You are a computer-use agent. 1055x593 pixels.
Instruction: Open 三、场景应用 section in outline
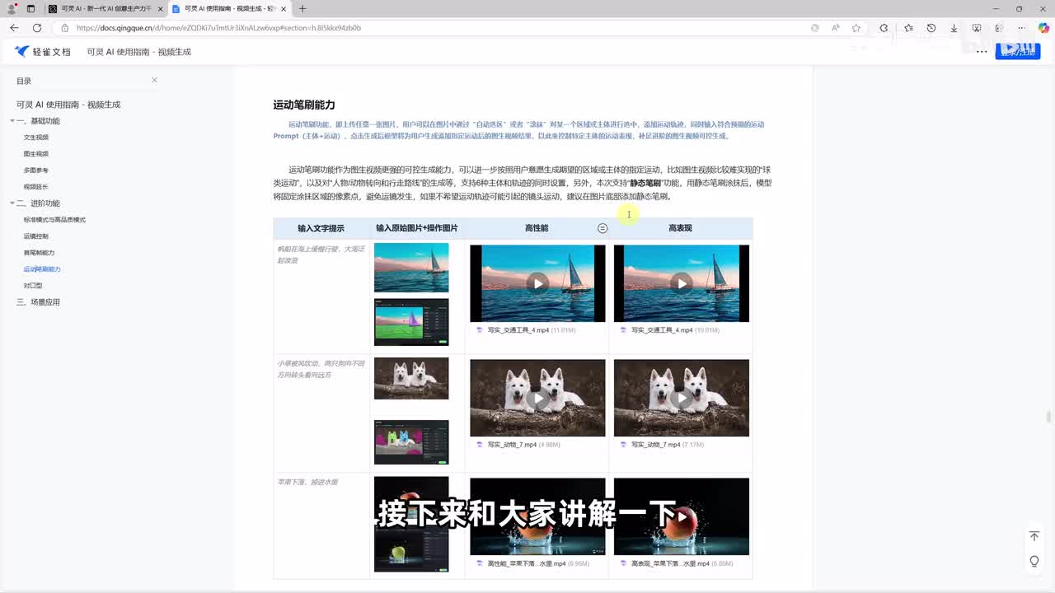point(38,302)
